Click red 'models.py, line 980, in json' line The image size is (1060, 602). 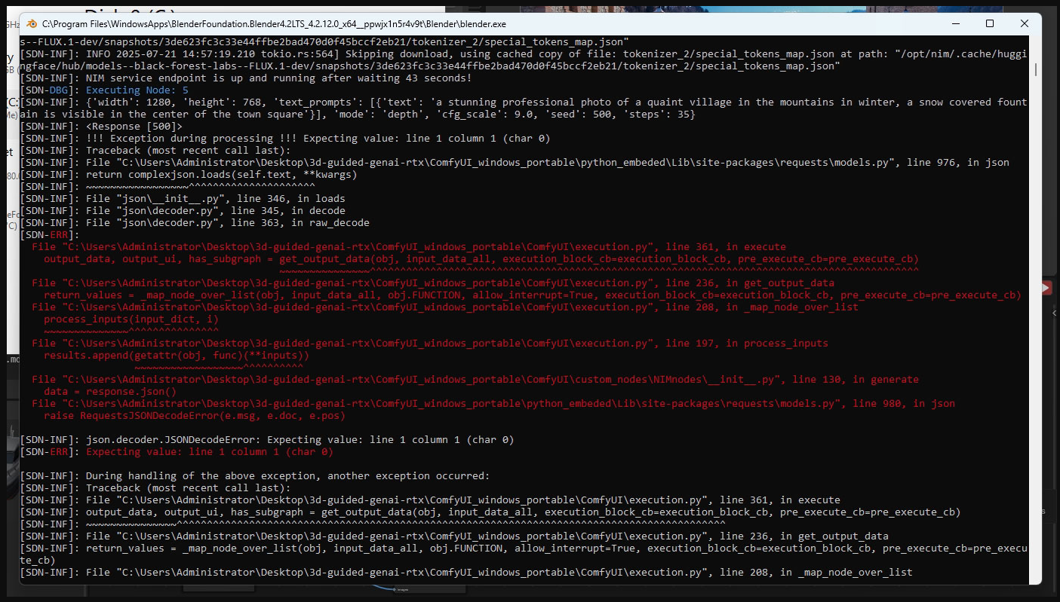point(493,404)
